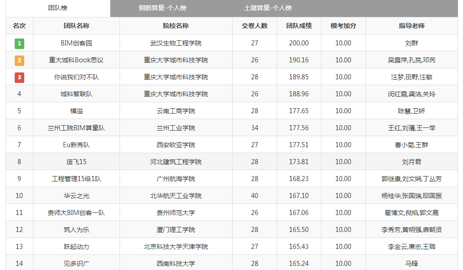The height and width of the screenshot is (270, 463).
Task: Click instructors 陈慧,卫娇
Action: coord(412,111)
